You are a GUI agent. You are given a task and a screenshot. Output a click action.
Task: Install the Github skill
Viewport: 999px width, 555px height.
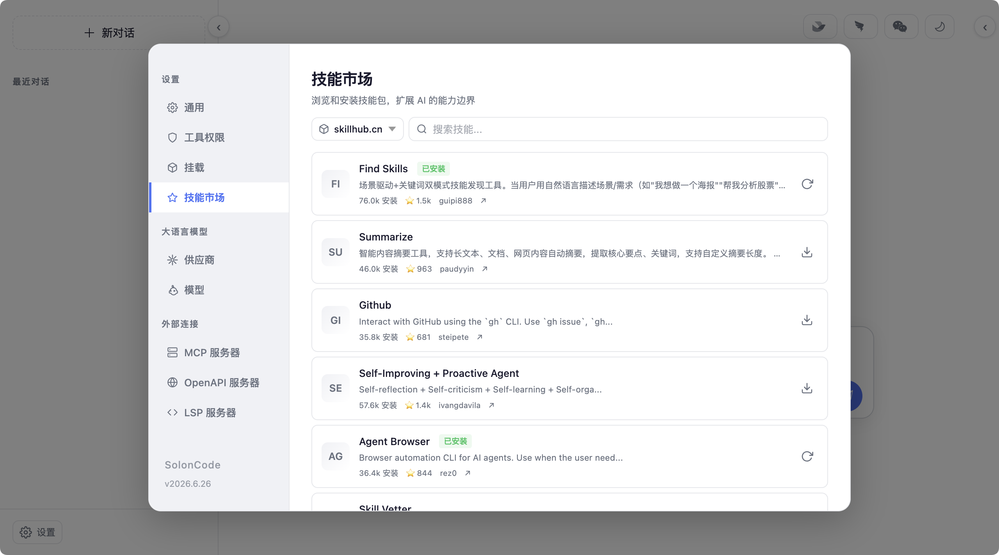[x=807, y=320]
